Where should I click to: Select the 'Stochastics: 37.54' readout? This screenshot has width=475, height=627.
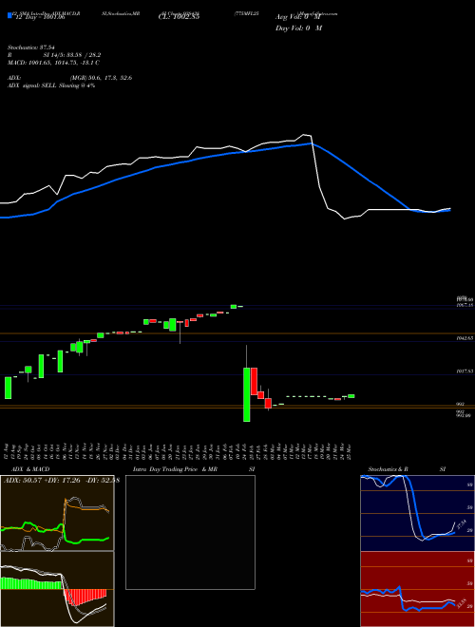[x=29, y=47]
